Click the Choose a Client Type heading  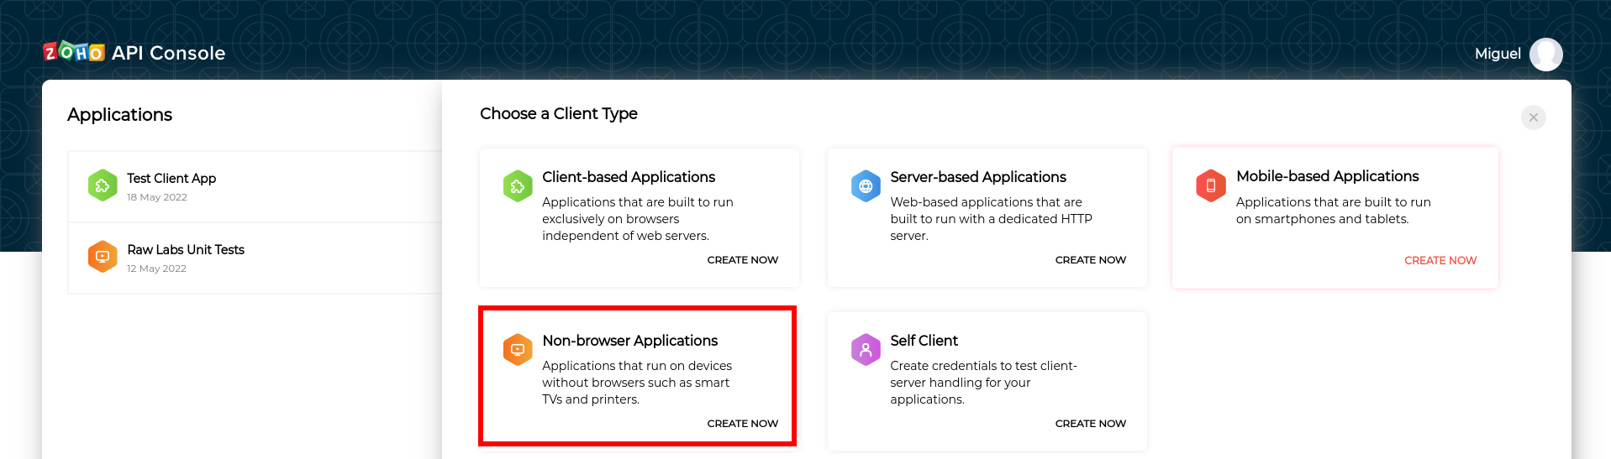click(x=559, y=113)
